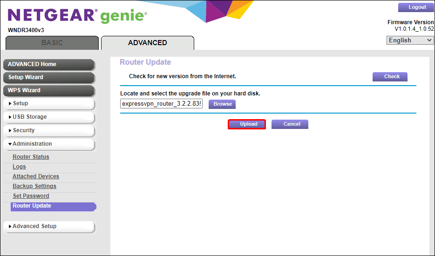The height and width of the screenshot is (256, 435).
Task: Click the Check button for new version
Action: coord(390,76)
